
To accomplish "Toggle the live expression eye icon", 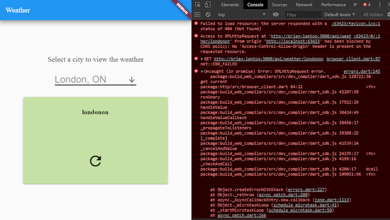I will pos(276,14).
